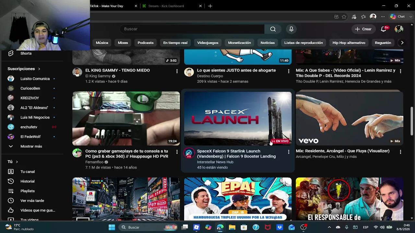Launch Dropbox from the taskbar
This screenshot has height=233, width=415.
tap(279, 227)
